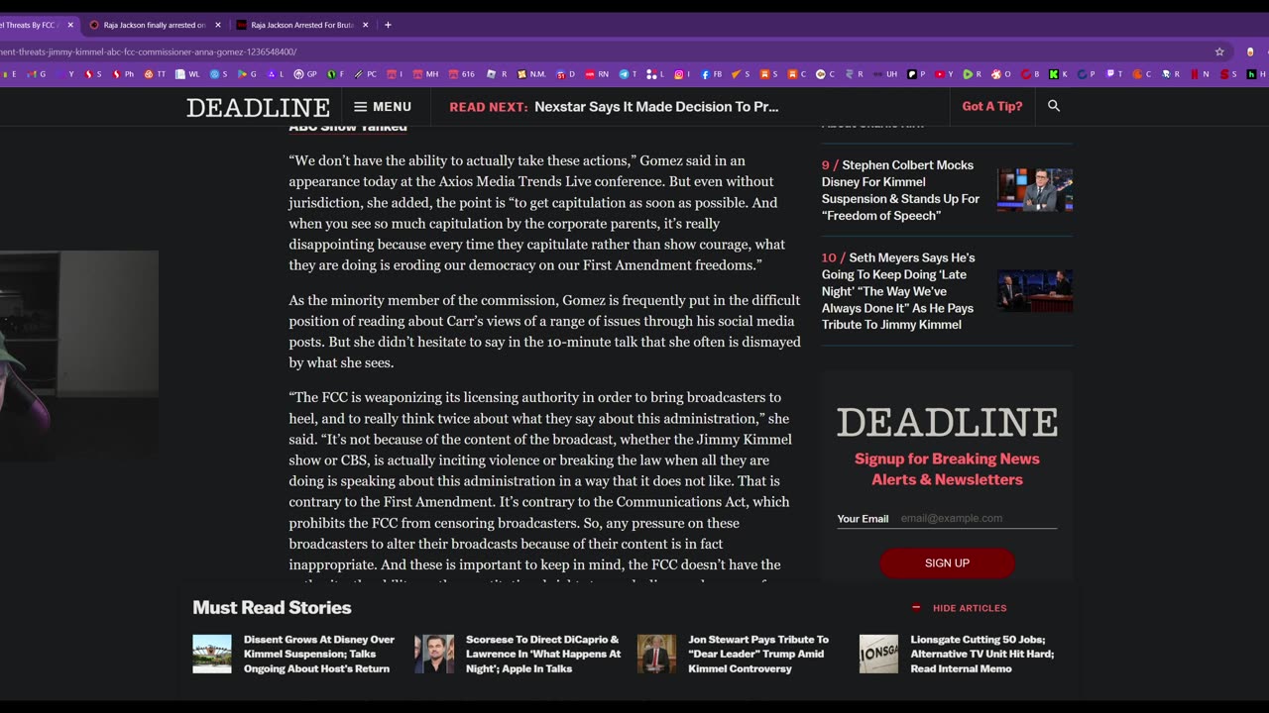Viewport: 1269px width, 713px height.
Task: Open Dissent Grows At Disney story
Action: point(319,654)
